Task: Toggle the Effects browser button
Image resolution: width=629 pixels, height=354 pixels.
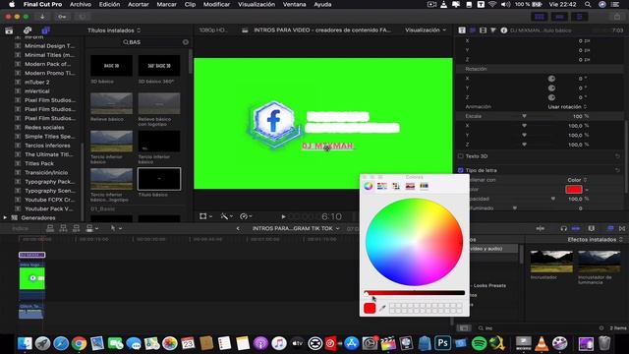Action: click(610, 228)
